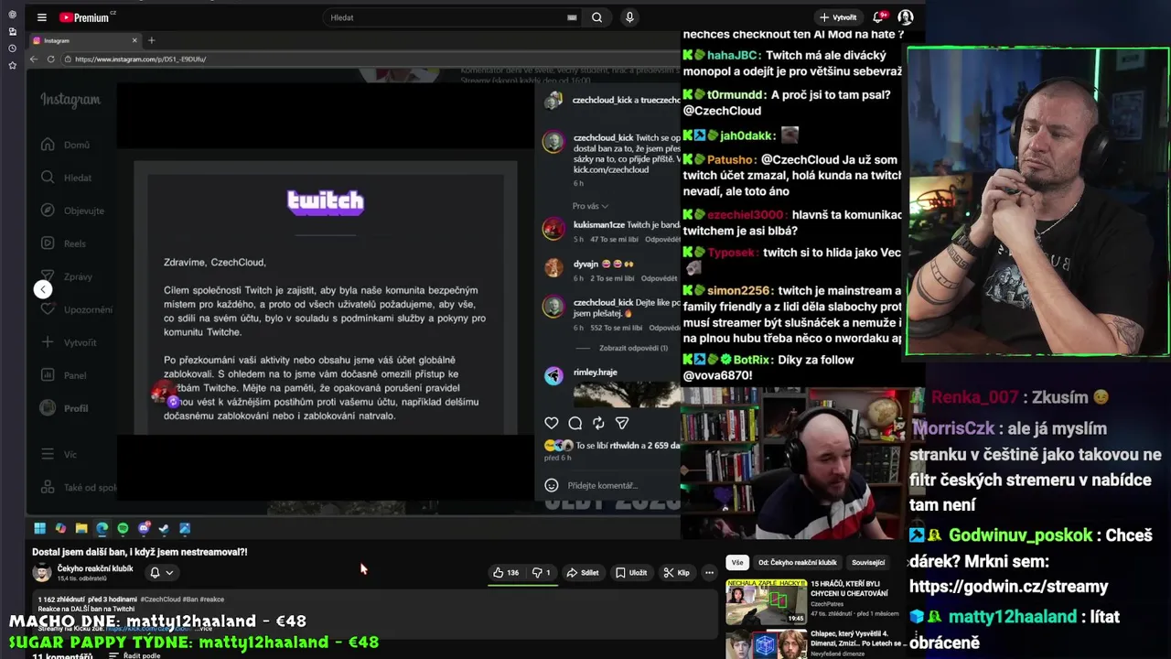This screenshot has height=659, width=1171.
Task: Open dyvajn commenter profile
Action: [585, 264]
